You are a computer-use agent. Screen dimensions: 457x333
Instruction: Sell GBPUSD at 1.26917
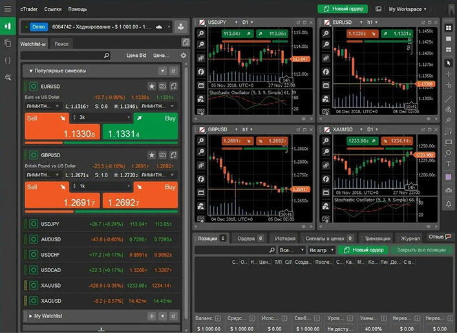[x=62, y=195]
